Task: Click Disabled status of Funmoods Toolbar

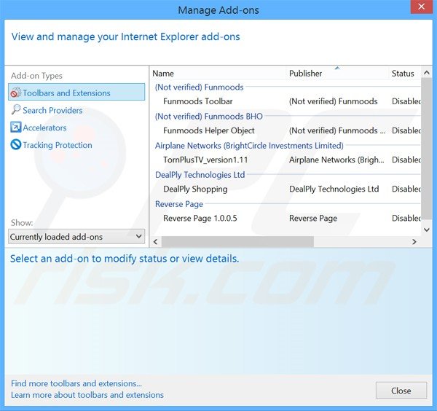Action: point(406,101)
